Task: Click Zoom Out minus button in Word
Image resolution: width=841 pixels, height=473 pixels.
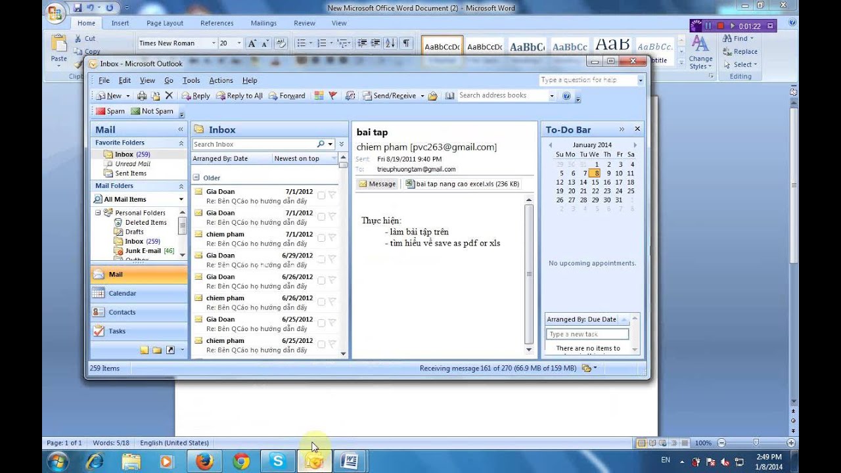Action: [x=721, y=443]
